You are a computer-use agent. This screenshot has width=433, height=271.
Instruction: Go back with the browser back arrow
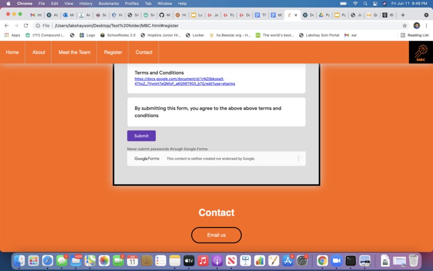click(x=6, y=25)
